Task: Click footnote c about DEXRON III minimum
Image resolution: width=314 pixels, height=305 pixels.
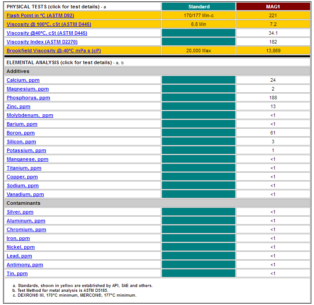Action: pos(74,295)
